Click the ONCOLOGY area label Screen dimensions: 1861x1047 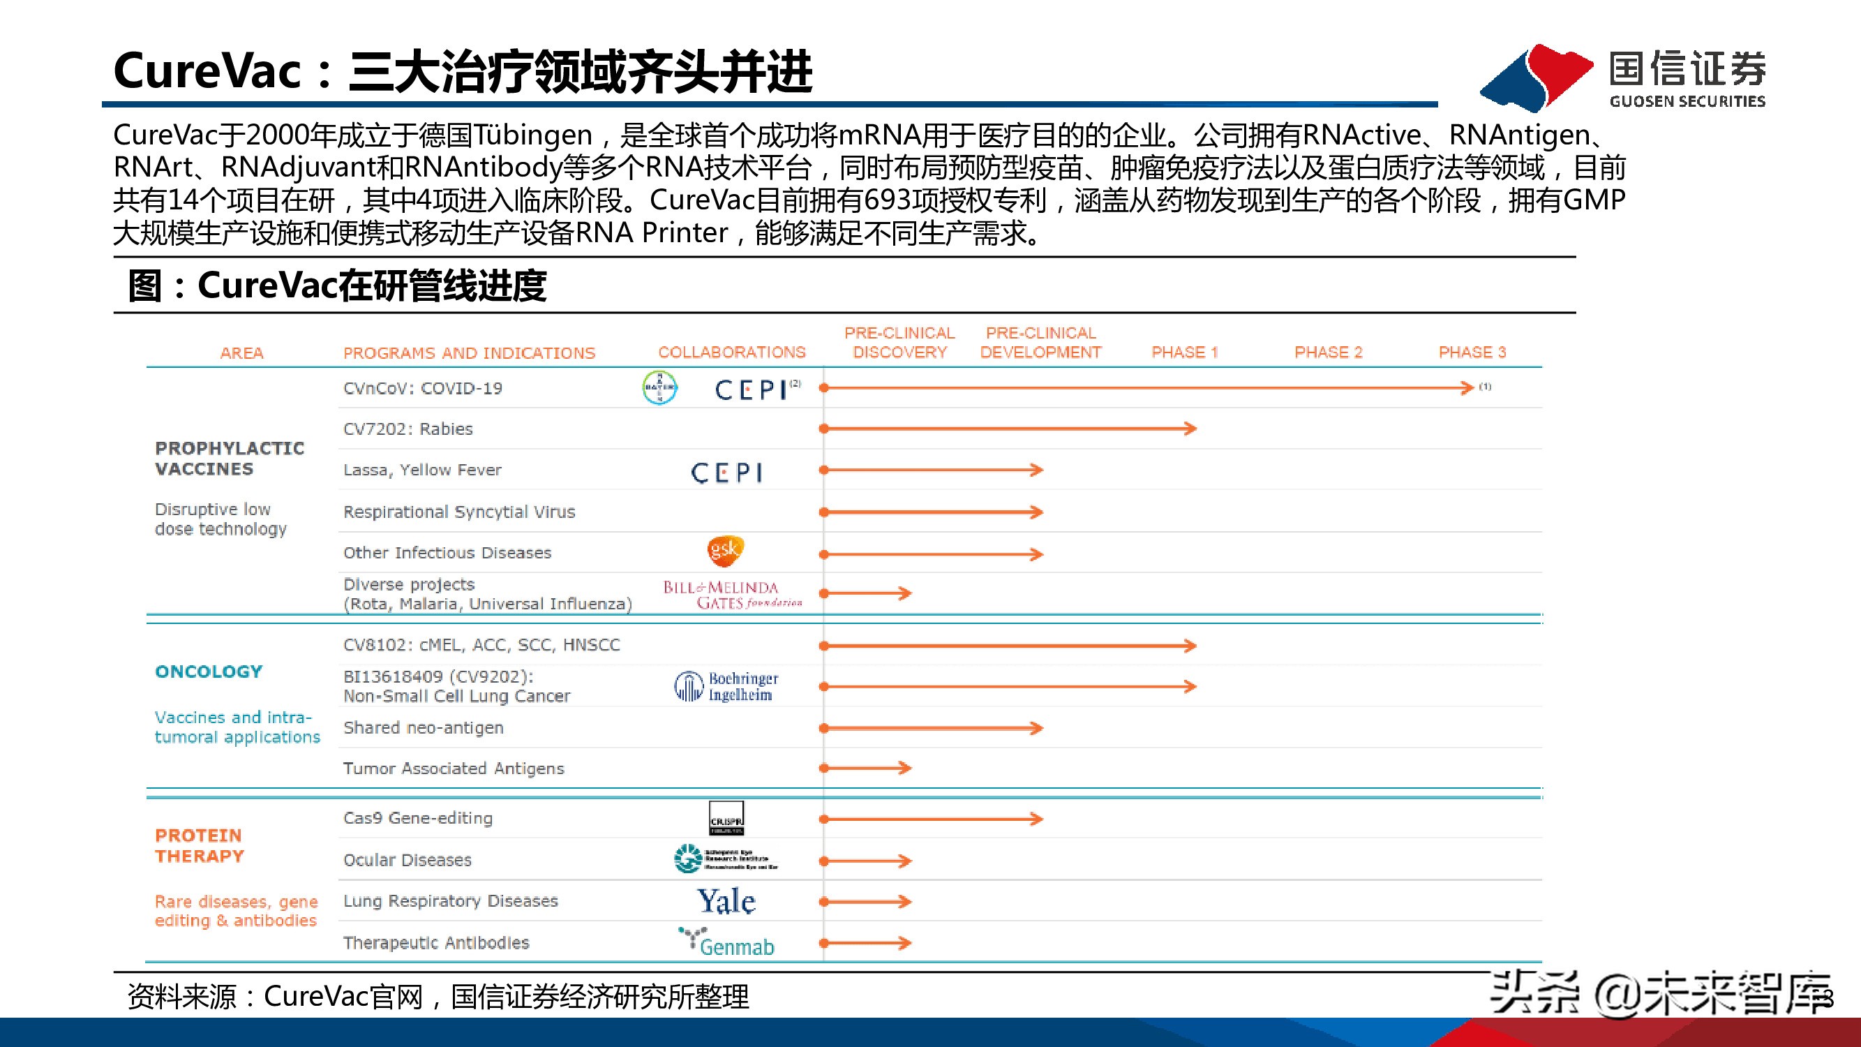pyautogui.click(x=209, y=671)
